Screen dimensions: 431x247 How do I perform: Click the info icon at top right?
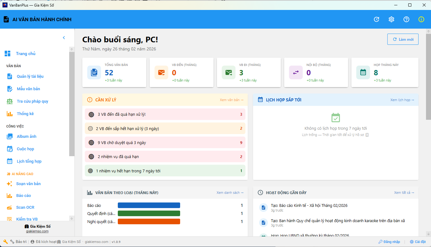[x=421, y=19]
